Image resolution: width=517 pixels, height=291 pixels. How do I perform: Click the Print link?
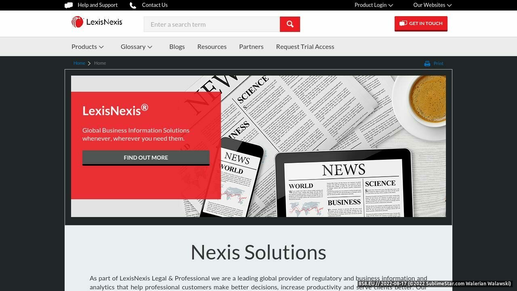tap(438, 63)
